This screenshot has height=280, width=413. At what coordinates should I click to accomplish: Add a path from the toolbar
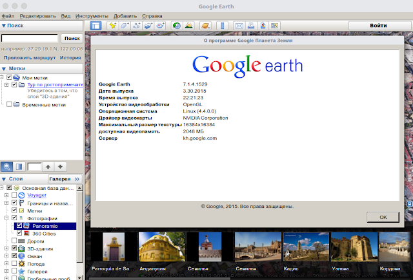[x=137, y=26]
